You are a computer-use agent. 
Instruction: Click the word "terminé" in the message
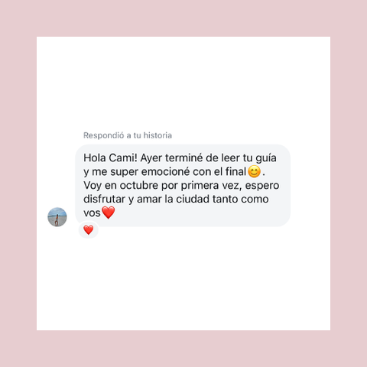click(x=183, y=158)
